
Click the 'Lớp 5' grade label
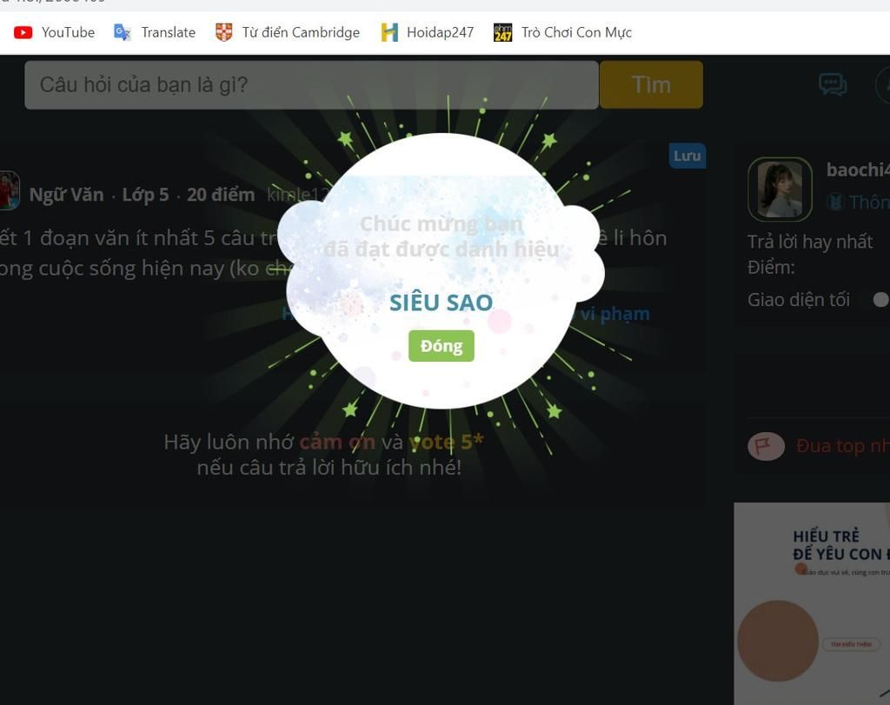145,195
